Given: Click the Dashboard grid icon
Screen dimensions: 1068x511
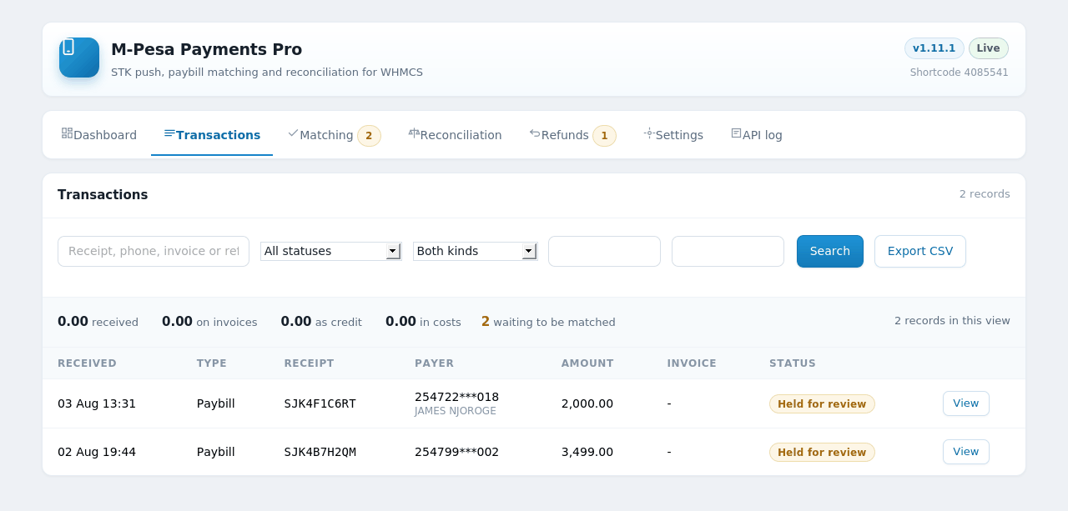Looking at the screenshot, I should (67, 133).
